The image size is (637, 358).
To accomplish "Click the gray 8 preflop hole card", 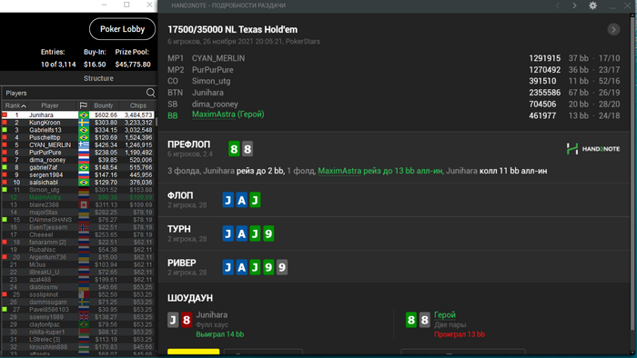I will click(248, 149).
